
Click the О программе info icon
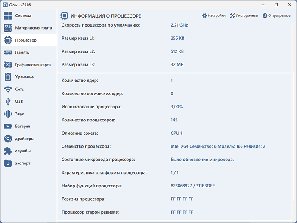click(x=265, y=15)
